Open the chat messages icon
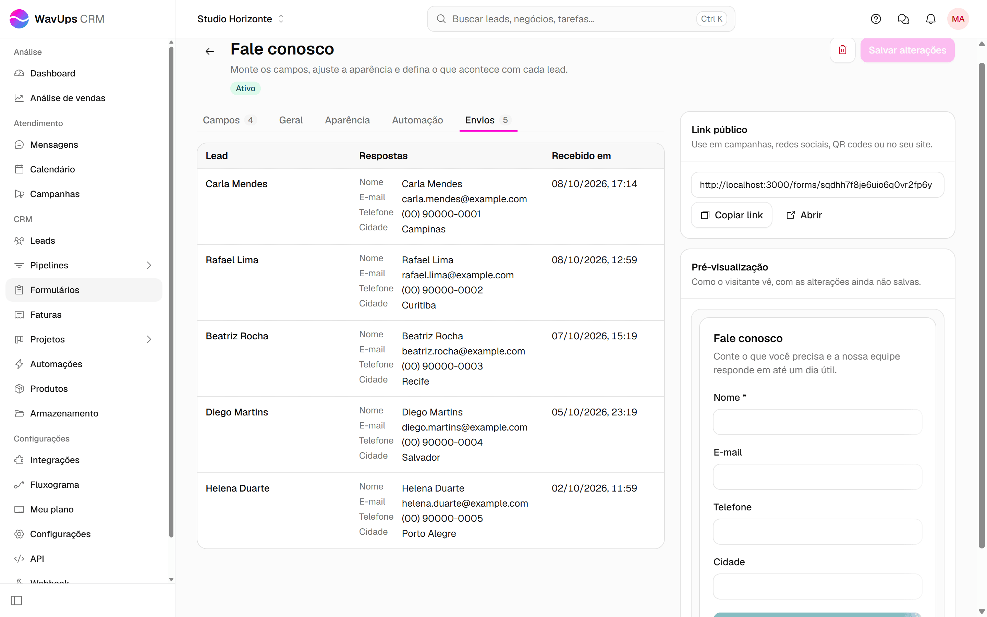This screenshot has width=987, height=617. point(903,19)
